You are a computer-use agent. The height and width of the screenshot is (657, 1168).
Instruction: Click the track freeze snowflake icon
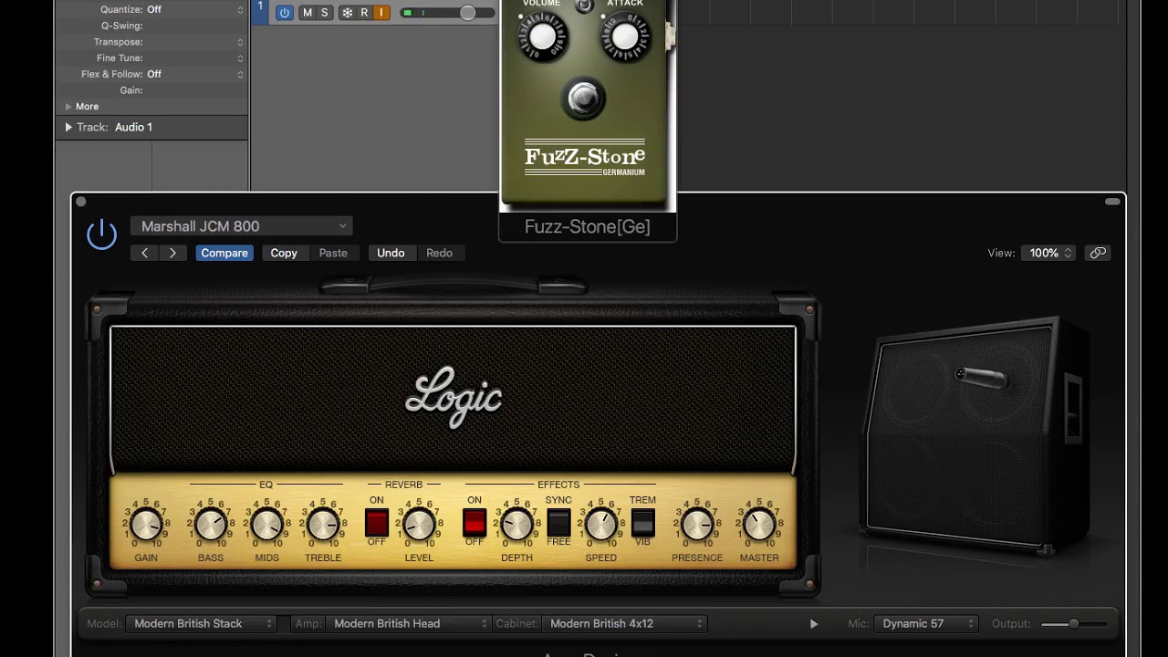point(347,13)
